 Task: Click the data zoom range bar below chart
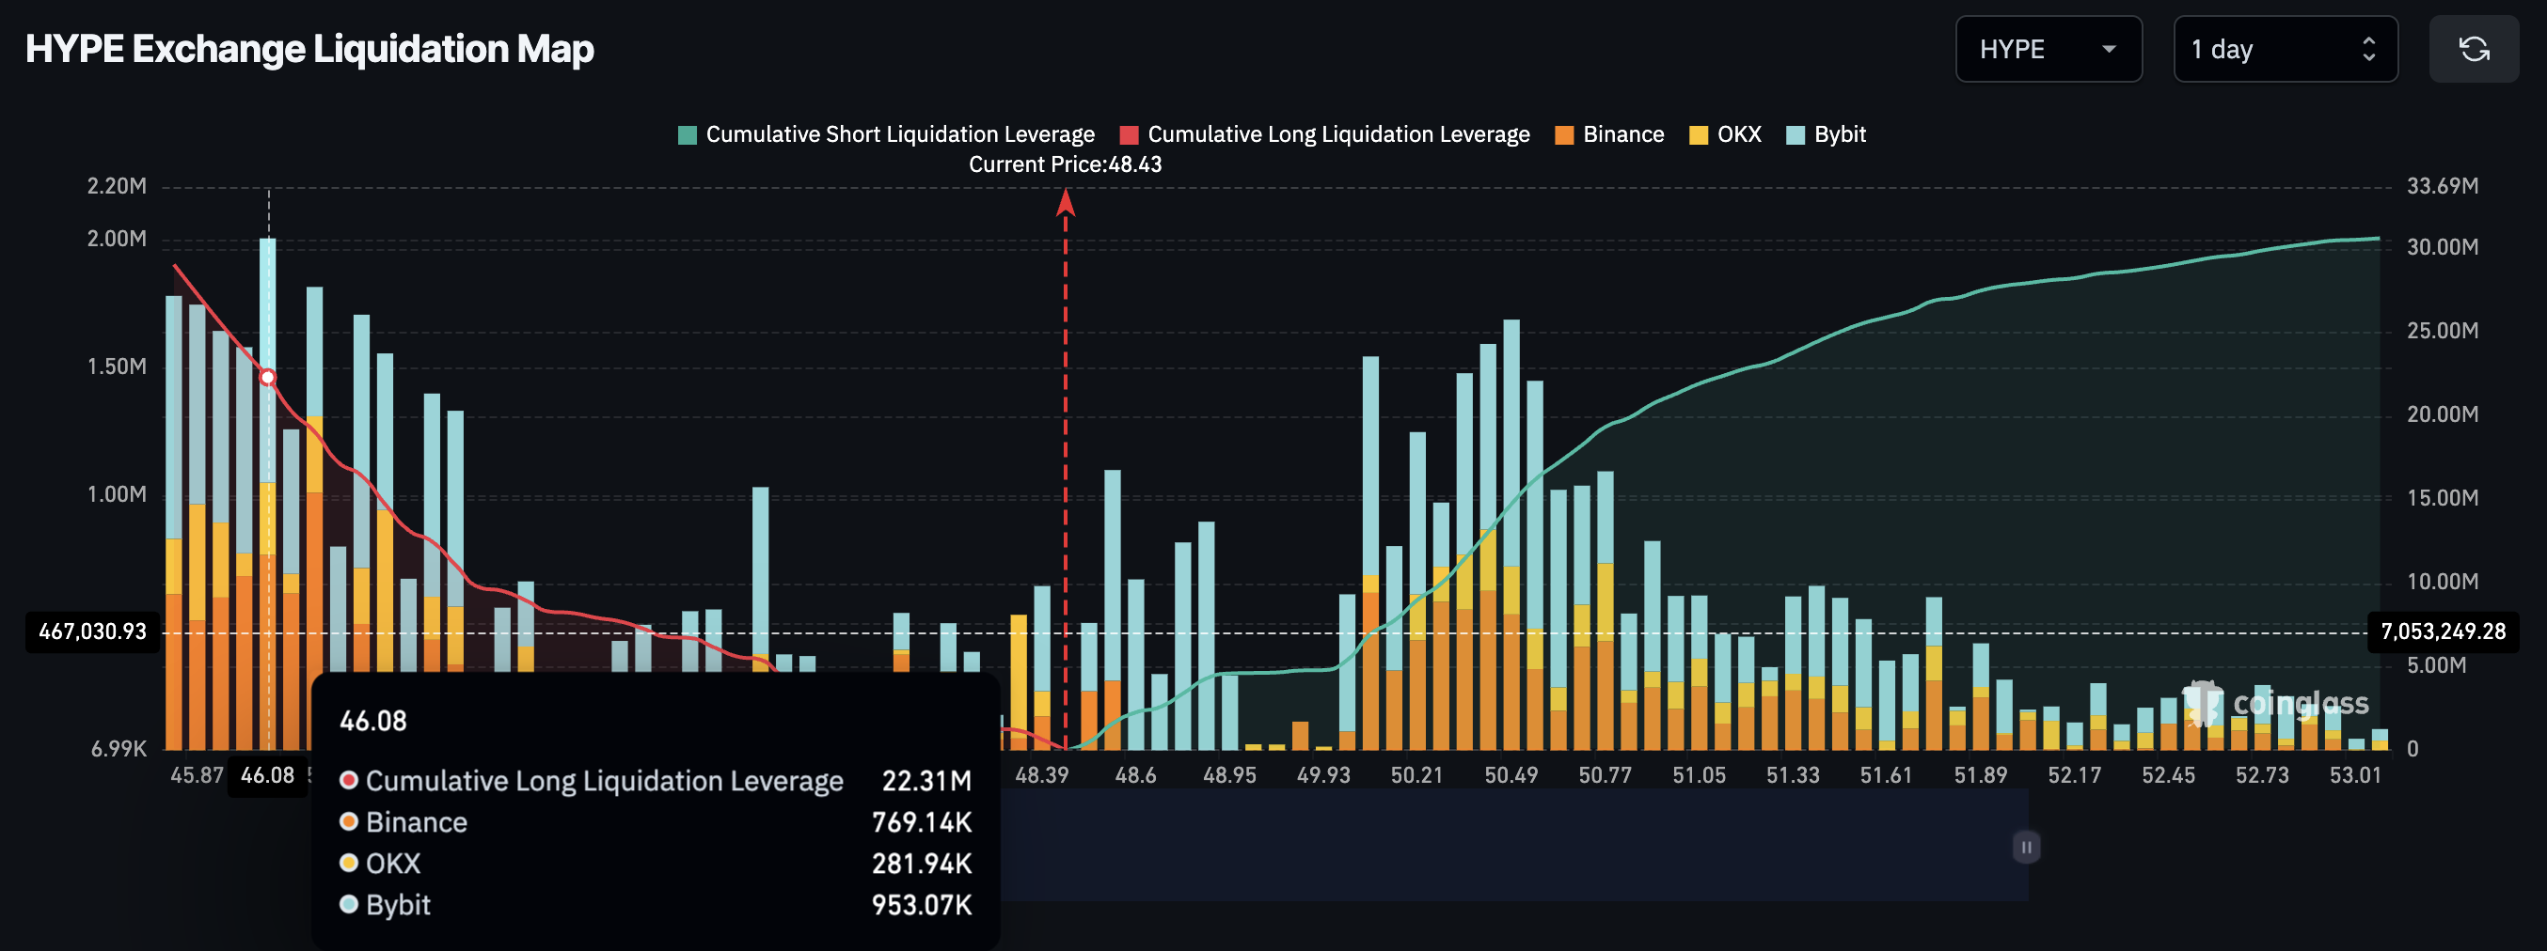coord(1483,846)
